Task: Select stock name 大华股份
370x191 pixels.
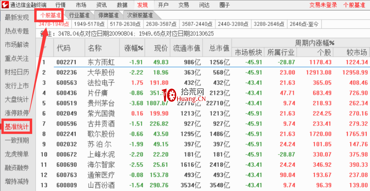Action: pyautogui.click(x=101, y=72)
